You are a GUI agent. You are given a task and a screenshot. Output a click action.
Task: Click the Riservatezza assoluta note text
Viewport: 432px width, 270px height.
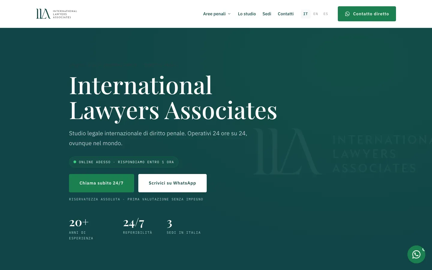pos(136,199)
